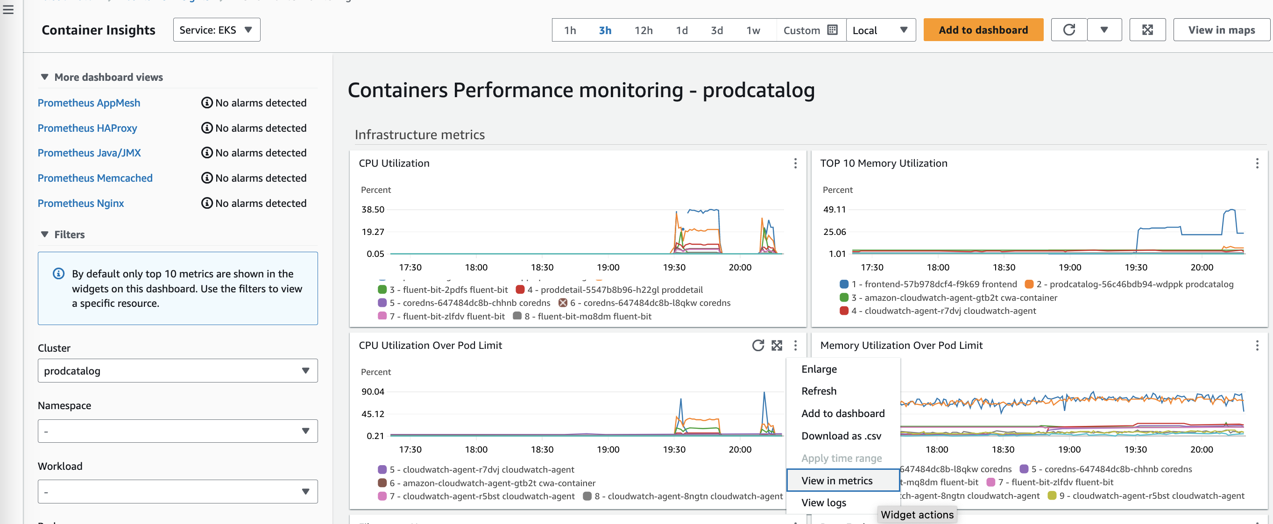
Task: Open the Cluster dropdown showing prodcatalog
Action: click(177, 371)
